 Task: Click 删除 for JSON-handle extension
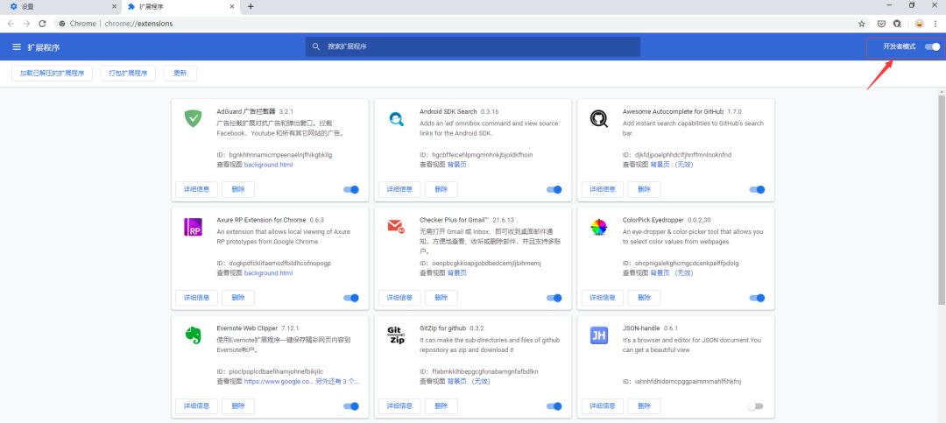point(645,406)
